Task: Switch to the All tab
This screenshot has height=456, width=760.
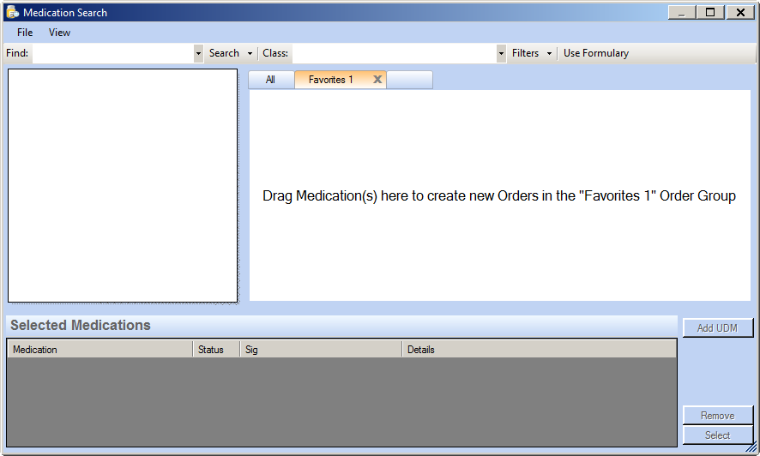Action: pyautogui.click(x=270, y=80)
